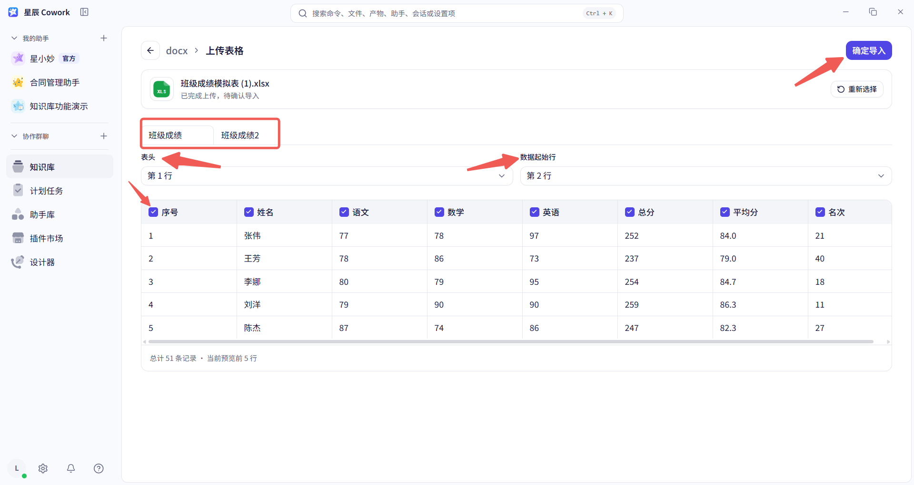This screenshot has width=914, height=485.
Task: Uncheck the 语文 column checkbox
Action: point(344,212)
